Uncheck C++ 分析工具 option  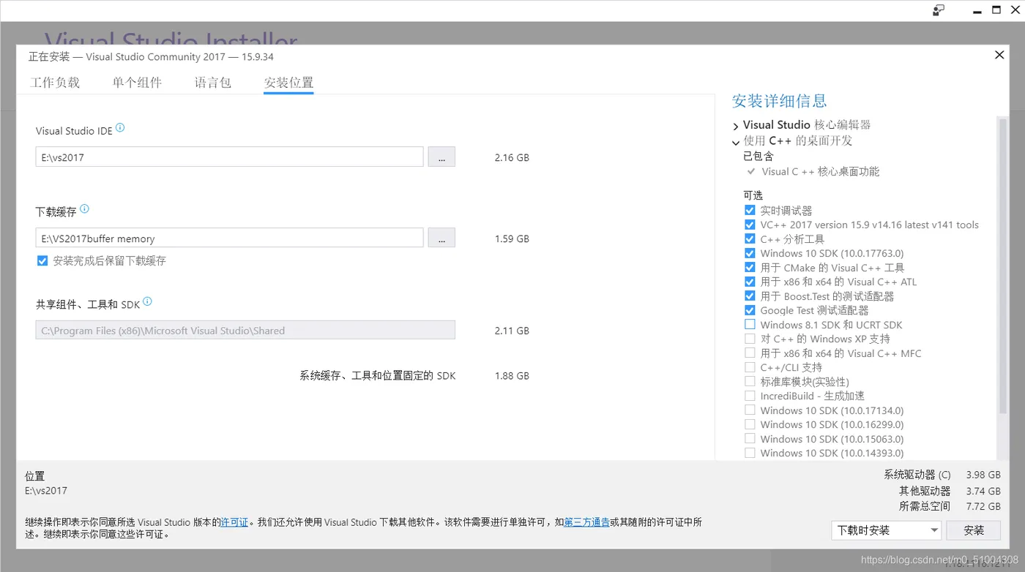click(x=750, y=239)
